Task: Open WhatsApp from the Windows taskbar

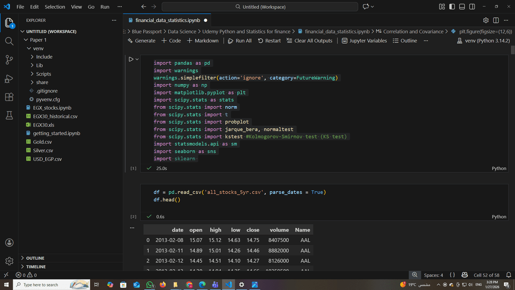Action: click(x=149, y=285)
